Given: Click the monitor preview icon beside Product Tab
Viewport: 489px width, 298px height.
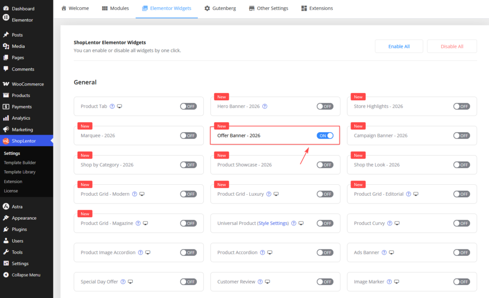Looking at the screenshot, I should [x=119, y=106].
